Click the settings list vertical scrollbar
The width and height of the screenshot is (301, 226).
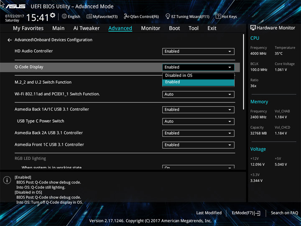coord(244,72)
